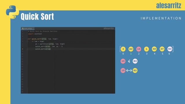Click the 'quick_sort(array, low, pi - 1)' line
The width and height of the screenshot is (185, 104).
point(49,47)
